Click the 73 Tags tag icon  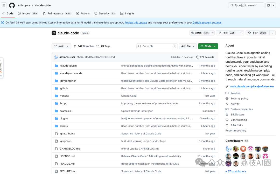click(98, 46)
